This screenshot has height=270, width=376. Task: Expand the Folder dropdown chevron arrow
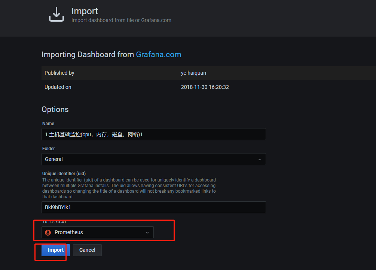tap(260, 159)
